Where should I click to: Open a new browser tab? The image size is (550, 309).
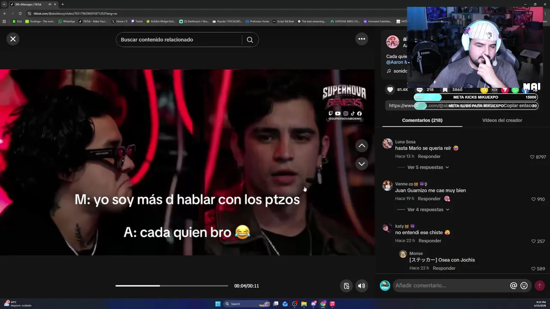click(x=62, y=4)
